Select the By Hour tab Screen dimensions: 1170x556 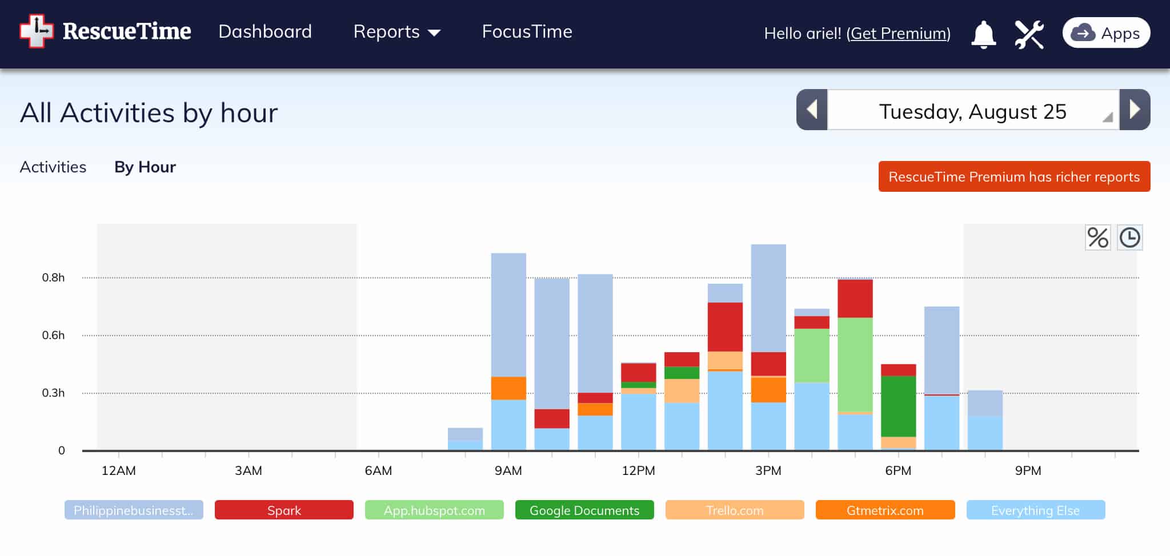(x=145, y=167)
